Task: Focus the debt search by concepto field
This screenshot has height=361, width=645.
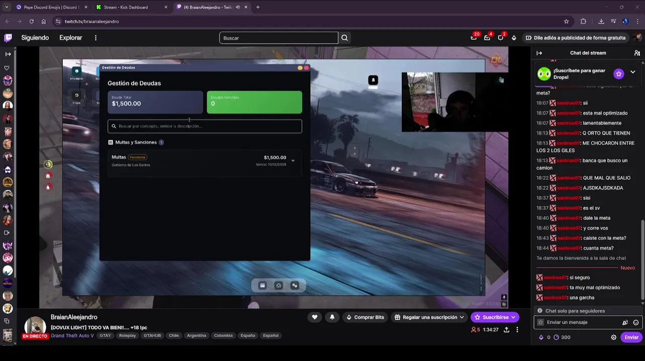Action: (x=205, y=126)
